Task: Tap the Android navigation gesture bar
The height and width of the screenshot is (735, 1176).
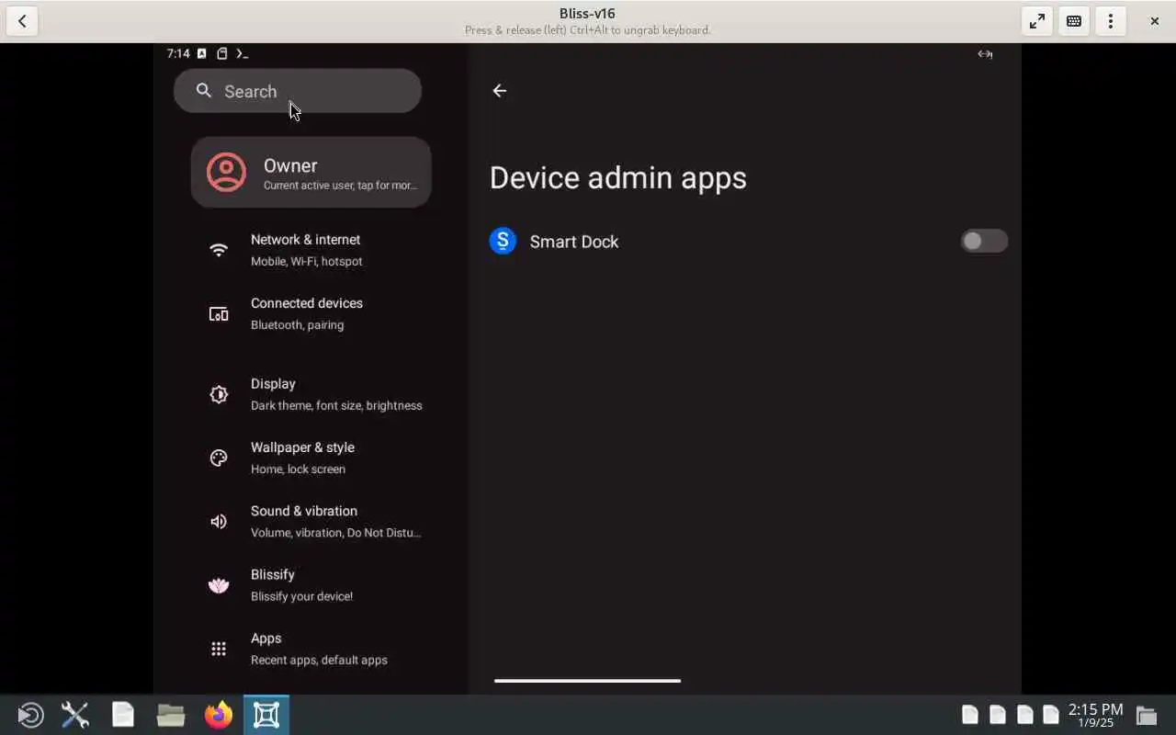Action: click(587, 681)
